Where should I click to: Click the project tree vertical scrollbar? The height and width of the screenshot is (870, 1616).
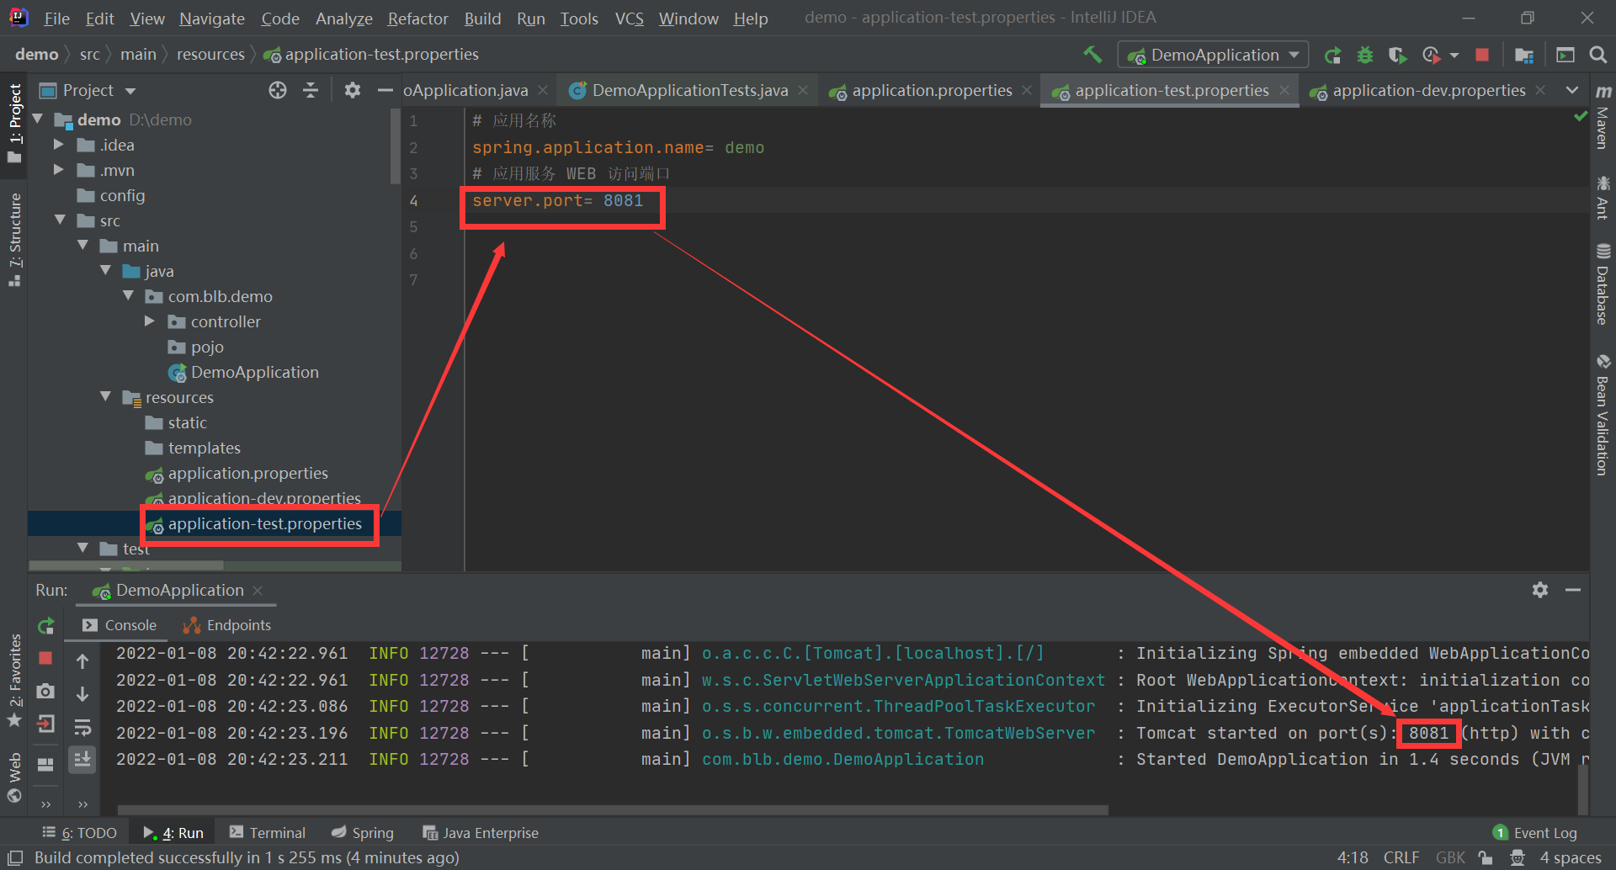396,147
